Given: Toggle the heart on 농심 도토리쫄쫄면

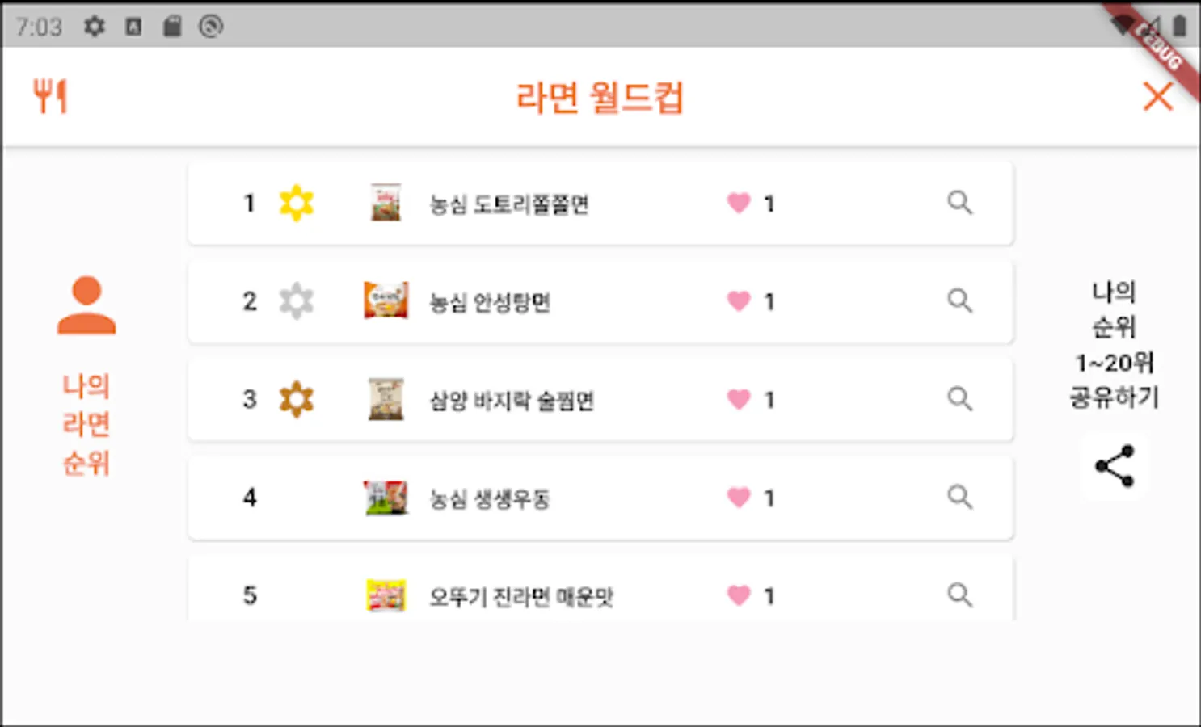Looking at the screenshot, I should point(739,203).
